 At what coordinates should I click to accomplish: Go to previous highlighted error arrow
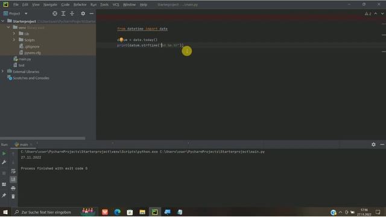376,13
